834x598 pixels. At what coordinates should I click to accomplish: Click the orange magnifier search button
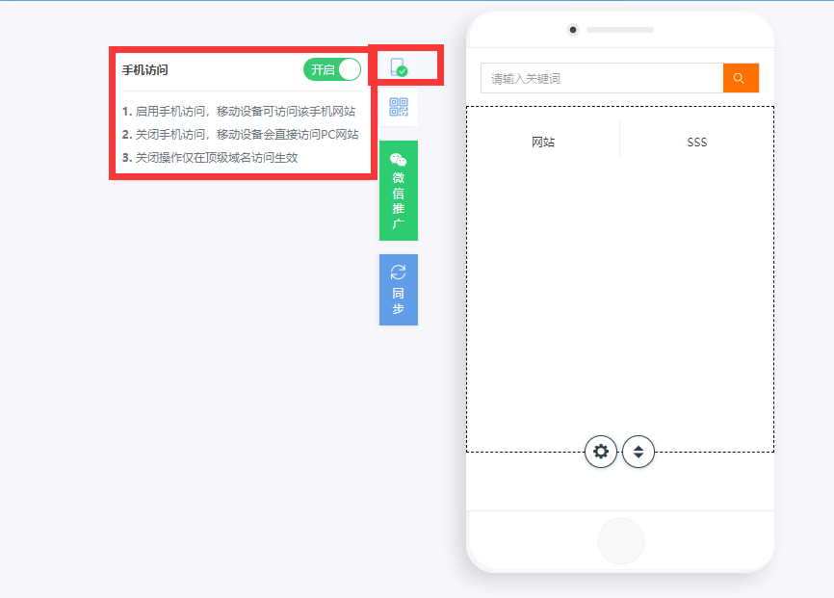(741, 78)
